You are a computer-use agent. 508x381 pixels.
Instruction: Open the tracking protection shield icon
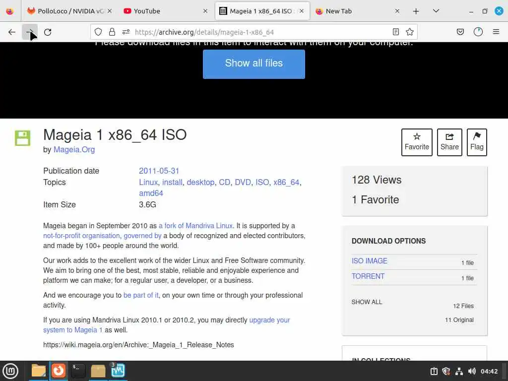coord(98,32)
